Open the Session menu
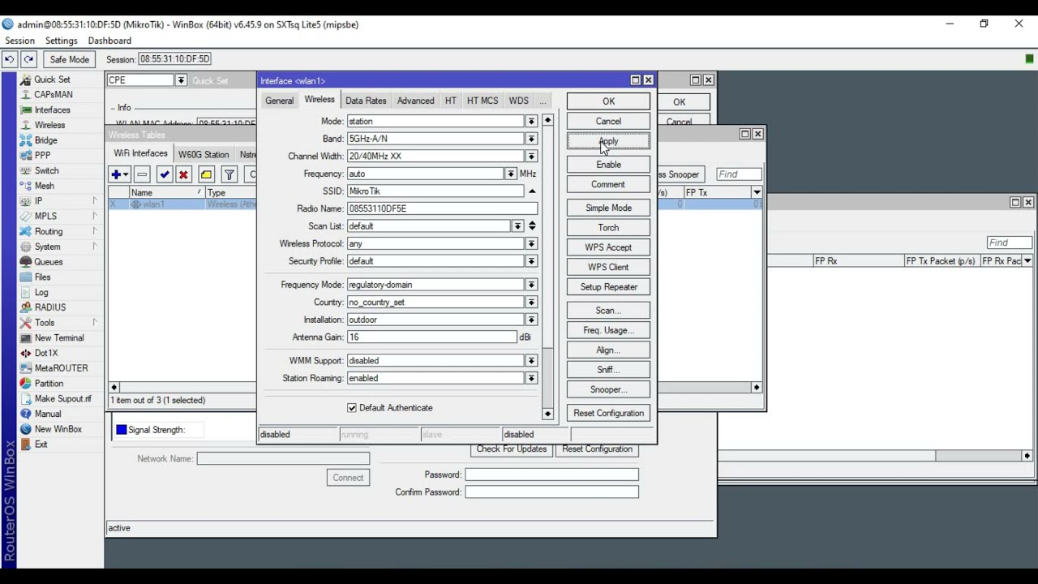The width and height of the screenshot is (1038, 584). (x=19, y=41)
